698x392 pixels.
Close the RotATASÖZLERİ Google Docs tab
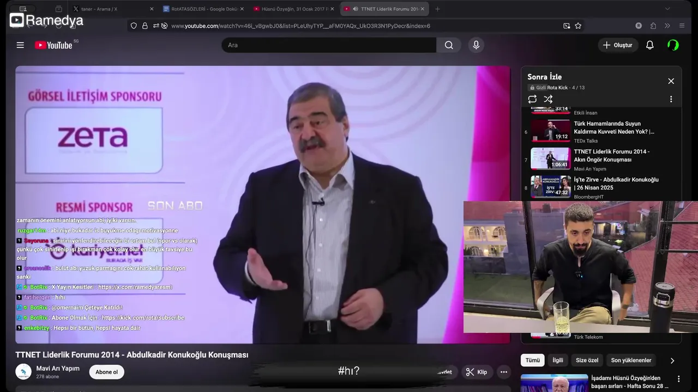(241, 9)
